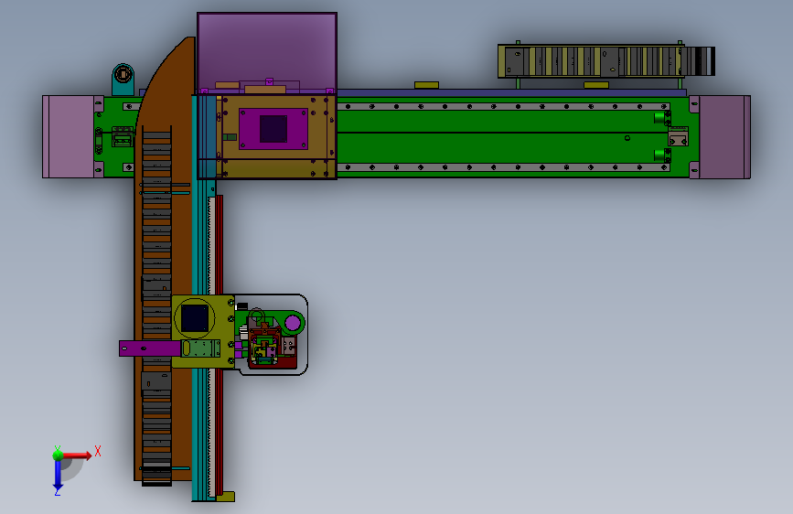This screenshot has width=793, height=514.
Task: Select the teal motor at upper left
Action: tap(123, 80)
